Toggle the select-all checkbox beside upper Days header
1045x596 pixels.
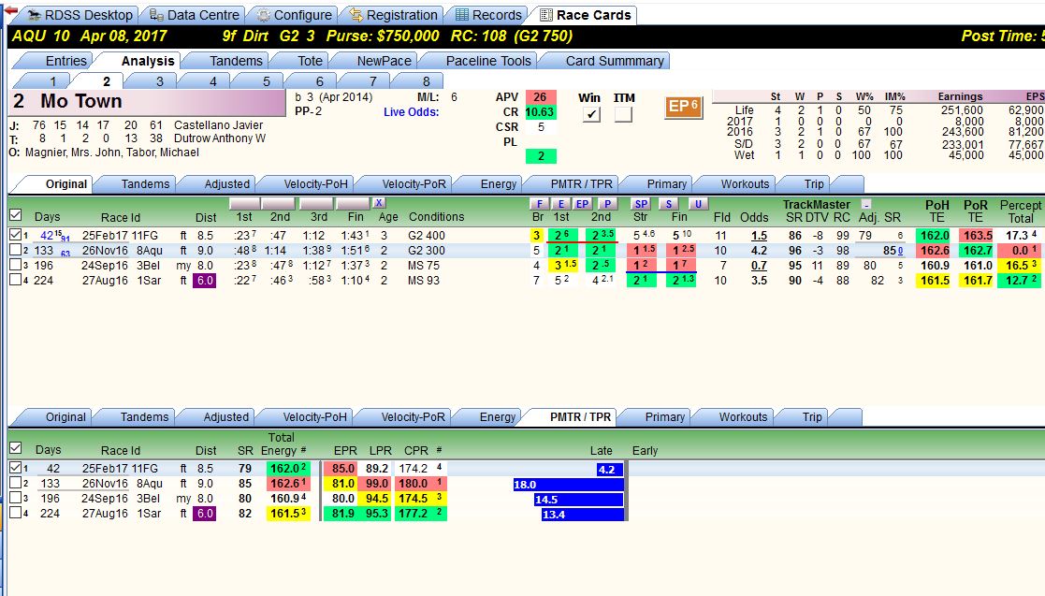15,215
